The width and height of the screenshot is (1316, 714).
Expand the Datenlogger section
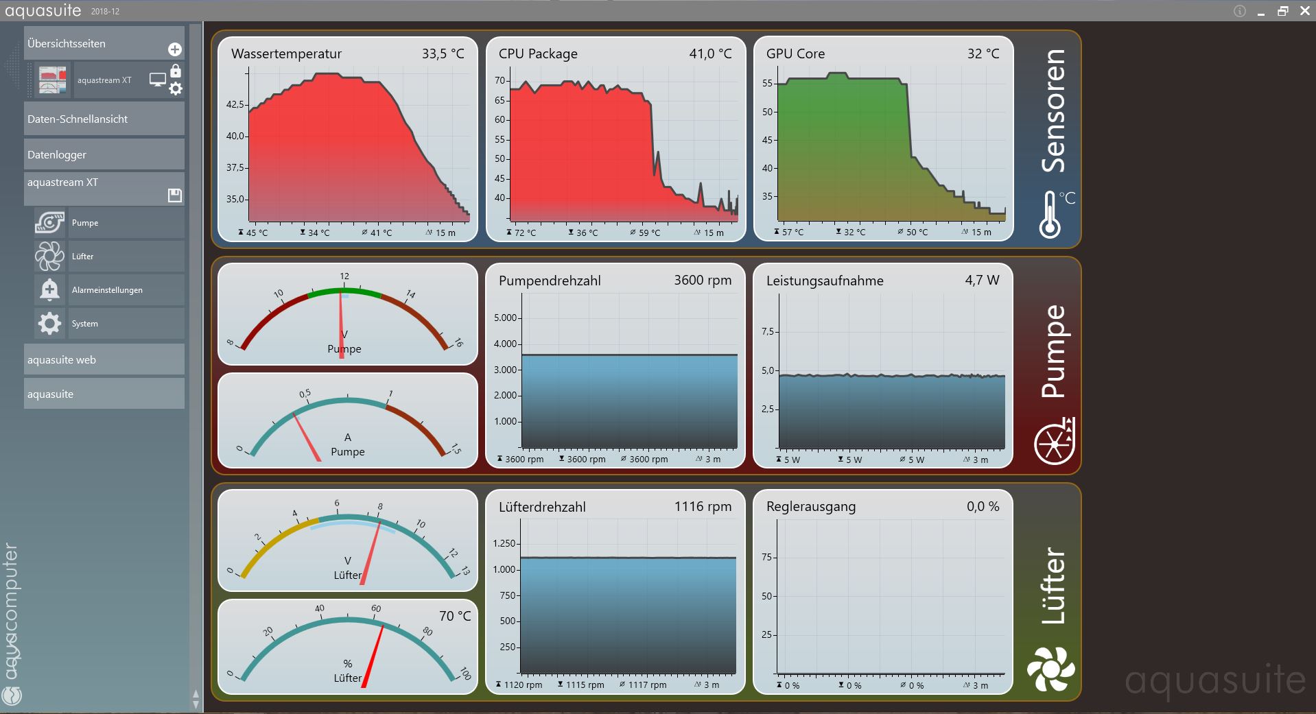pyautogui.click(x=103, y=154)
